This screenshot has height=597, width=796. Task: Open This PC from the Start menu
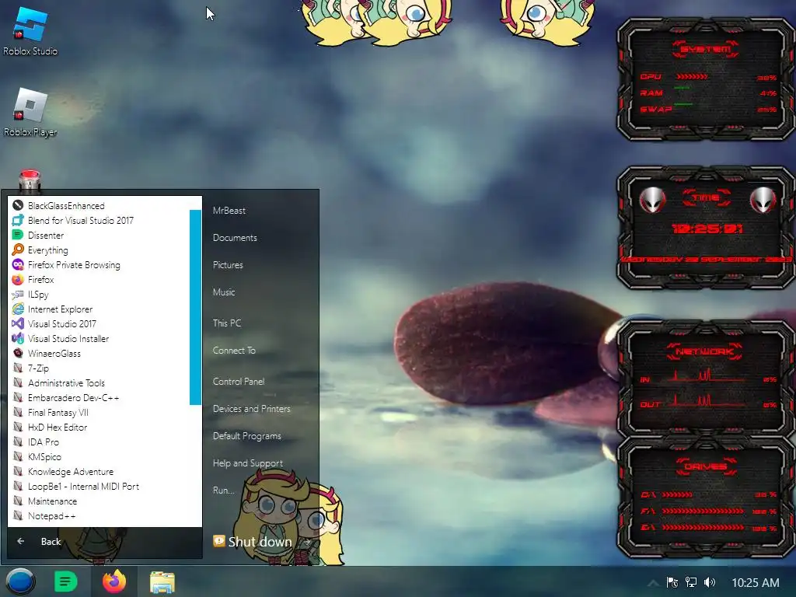pos(227,323)
